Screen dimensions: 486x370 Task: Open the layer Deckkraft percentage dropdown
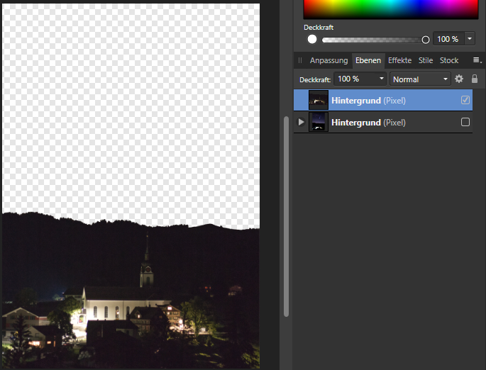point(382,79)
